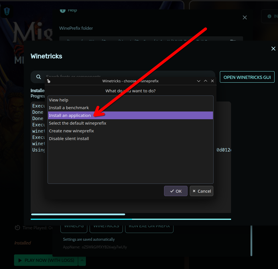Close the Winetricks choose wineprefix window

coord(212,81)
